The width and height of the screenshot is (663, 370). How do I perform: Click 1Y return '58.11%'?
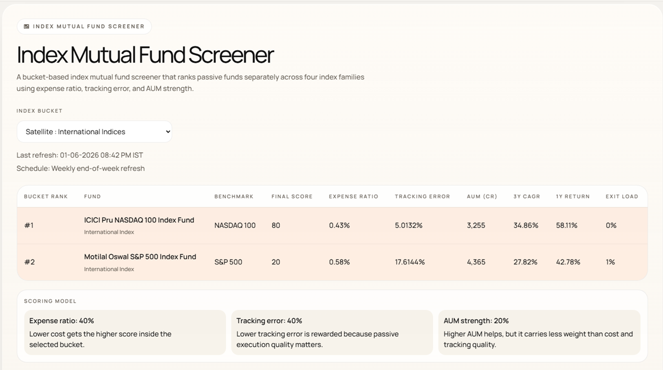click(x=567, y=225)
